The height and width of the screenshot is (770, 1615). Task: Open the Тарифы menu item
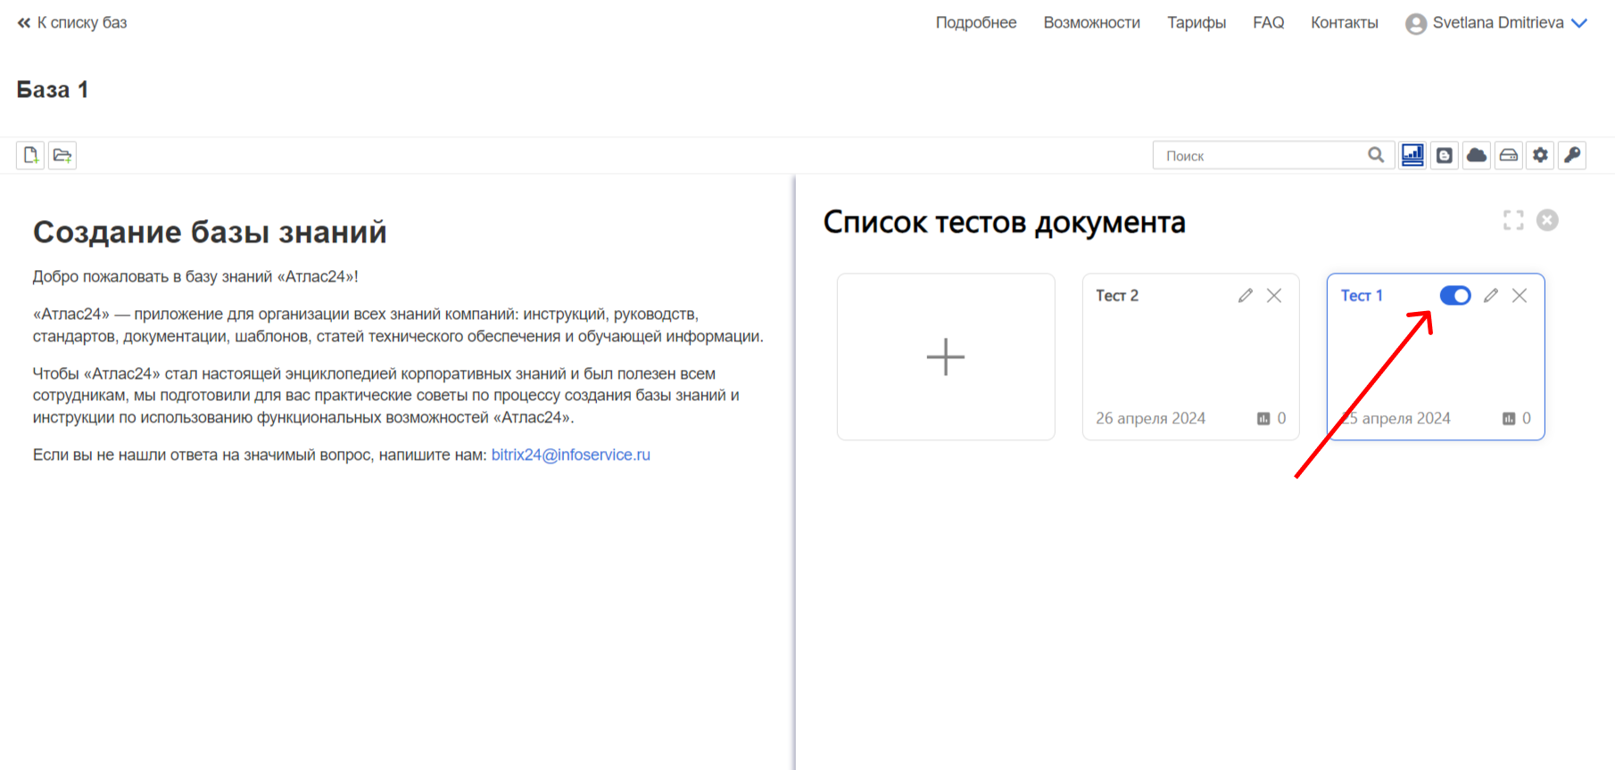pyautogui.click(x=1197, y=23)
